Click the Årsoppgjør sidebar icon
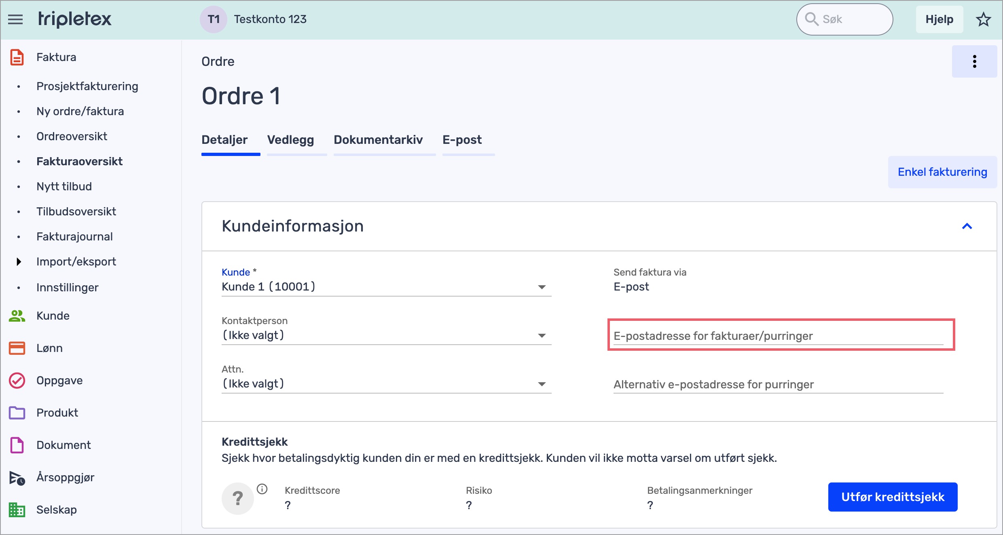Screen dimensions: 1003x535 point(17,478)
